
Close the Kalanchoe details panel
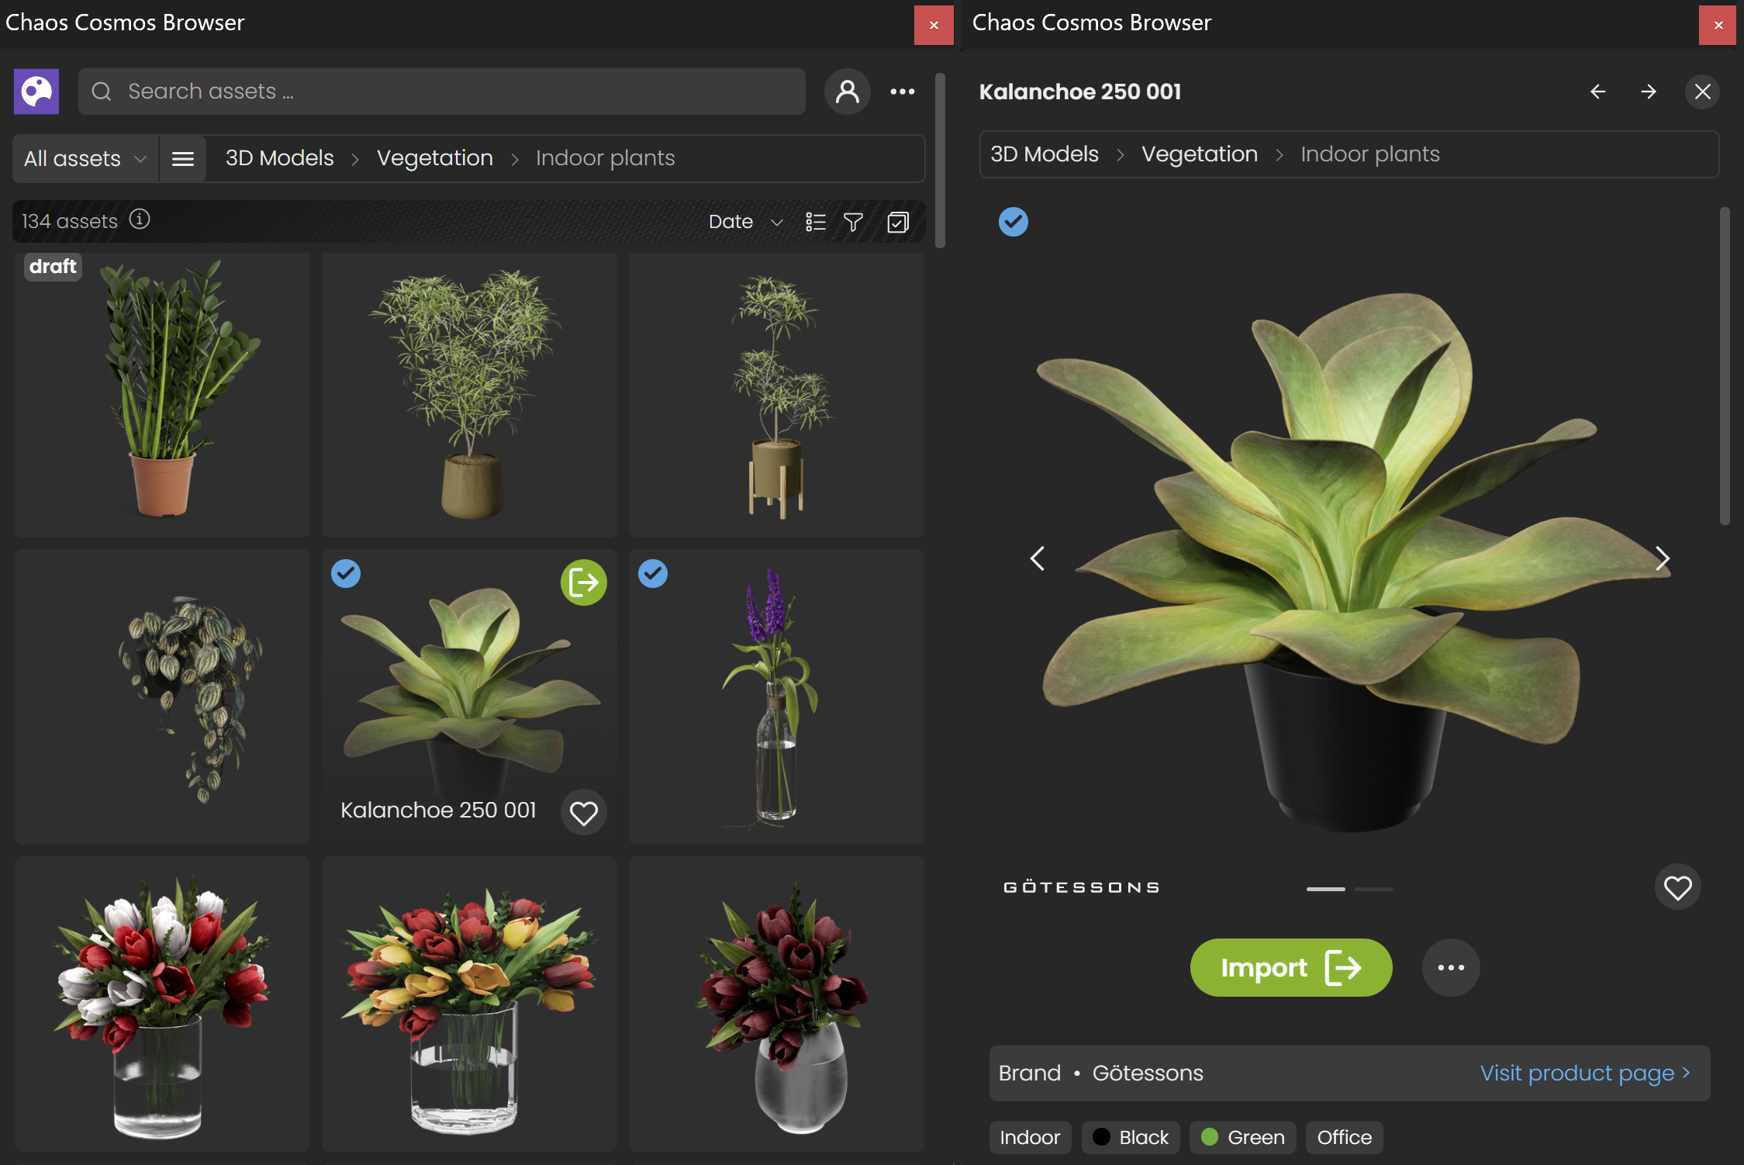pos(1703,92)
